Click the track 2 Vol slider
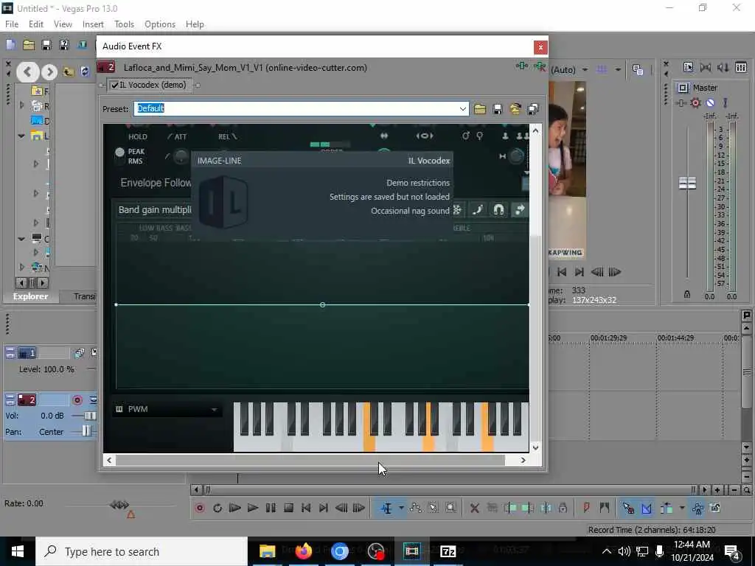The width and height of the screenshot is (755, 566). tap(90, 416)
